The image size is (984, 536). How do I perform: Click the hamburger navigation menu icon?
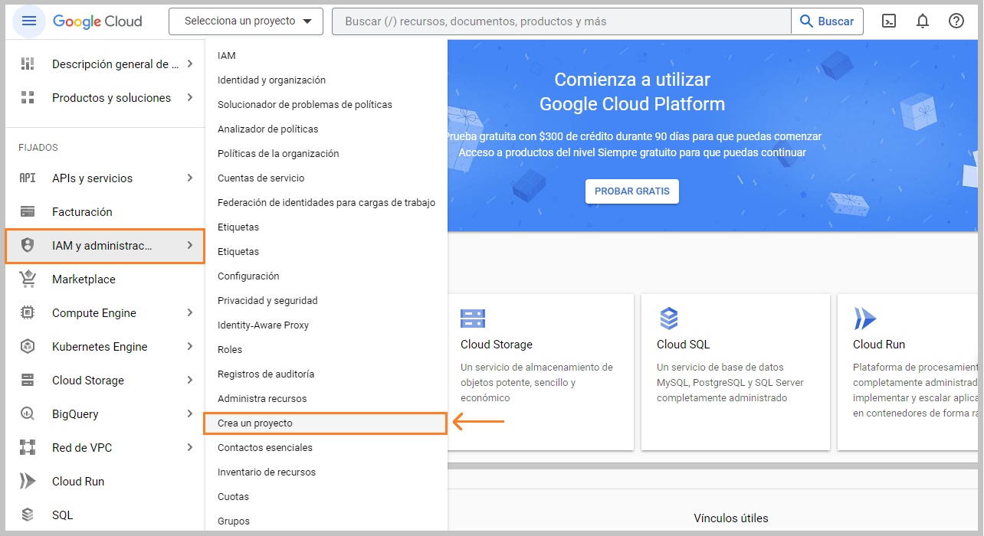pyautogui.click(x=29, y=21)
